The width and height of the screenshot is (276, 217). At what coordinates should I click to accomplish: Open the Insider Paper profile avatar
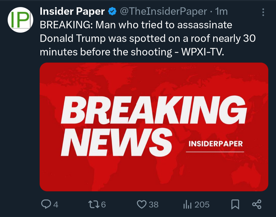20,20
